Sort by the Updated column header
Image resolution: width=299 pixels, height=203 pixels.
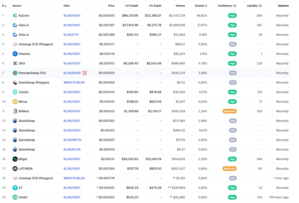point(283,6)
